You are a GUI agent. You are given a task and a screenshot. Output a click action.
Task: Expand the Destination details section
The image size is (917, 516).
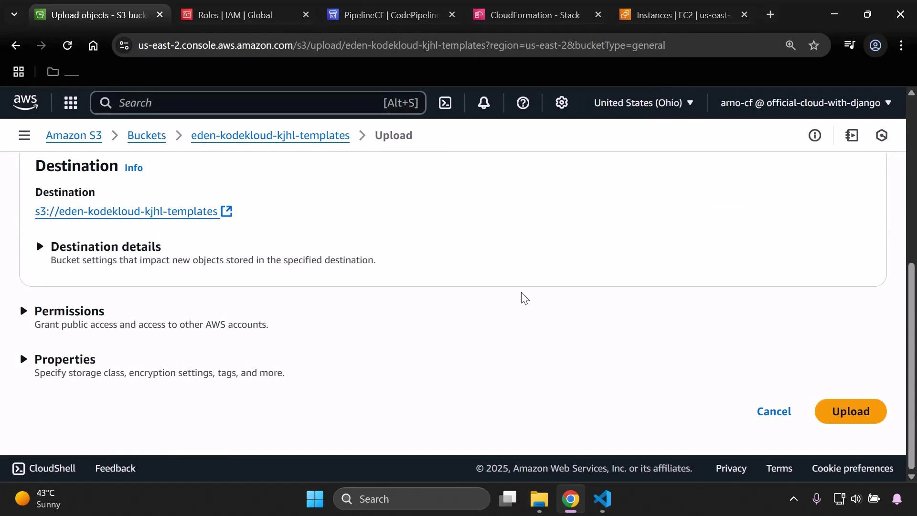click(x=40, y=247)
